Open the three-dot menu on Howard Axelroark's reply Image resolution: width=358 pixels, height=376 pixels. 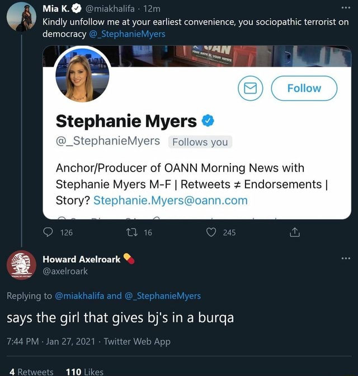click(346, 258)
